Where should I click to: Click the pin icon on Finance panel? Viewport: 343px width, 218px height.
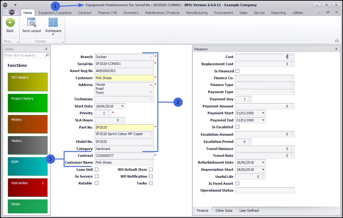pyautogui.click(x=336, y=49)
